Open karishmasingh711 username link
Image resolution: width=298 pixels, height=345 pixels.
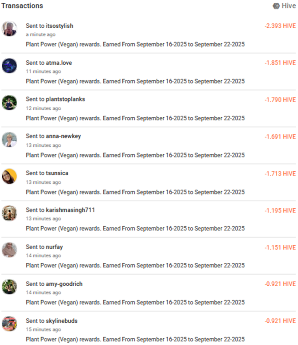point(70,210)
